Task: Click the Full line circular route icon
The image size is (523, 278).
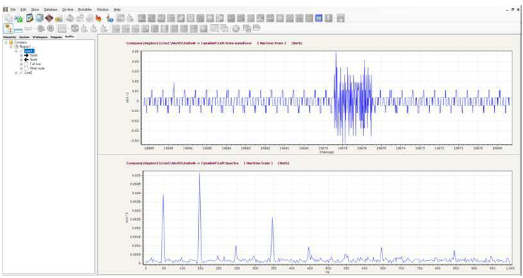Action: coord(26,64)
